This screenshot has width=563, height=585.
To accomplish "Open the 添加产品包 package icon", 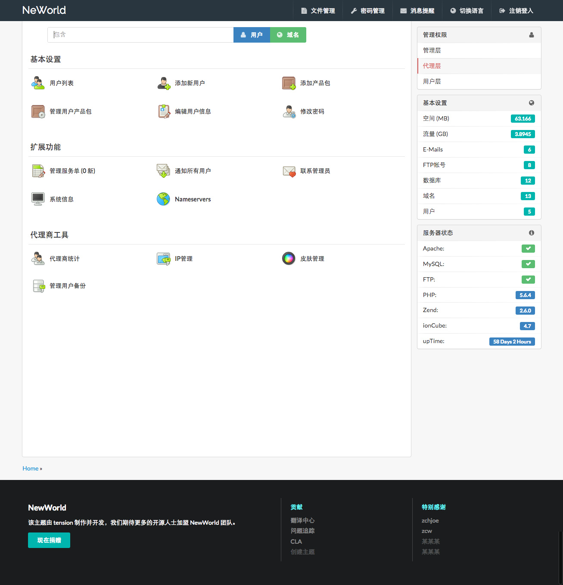I will pos(289,83).
